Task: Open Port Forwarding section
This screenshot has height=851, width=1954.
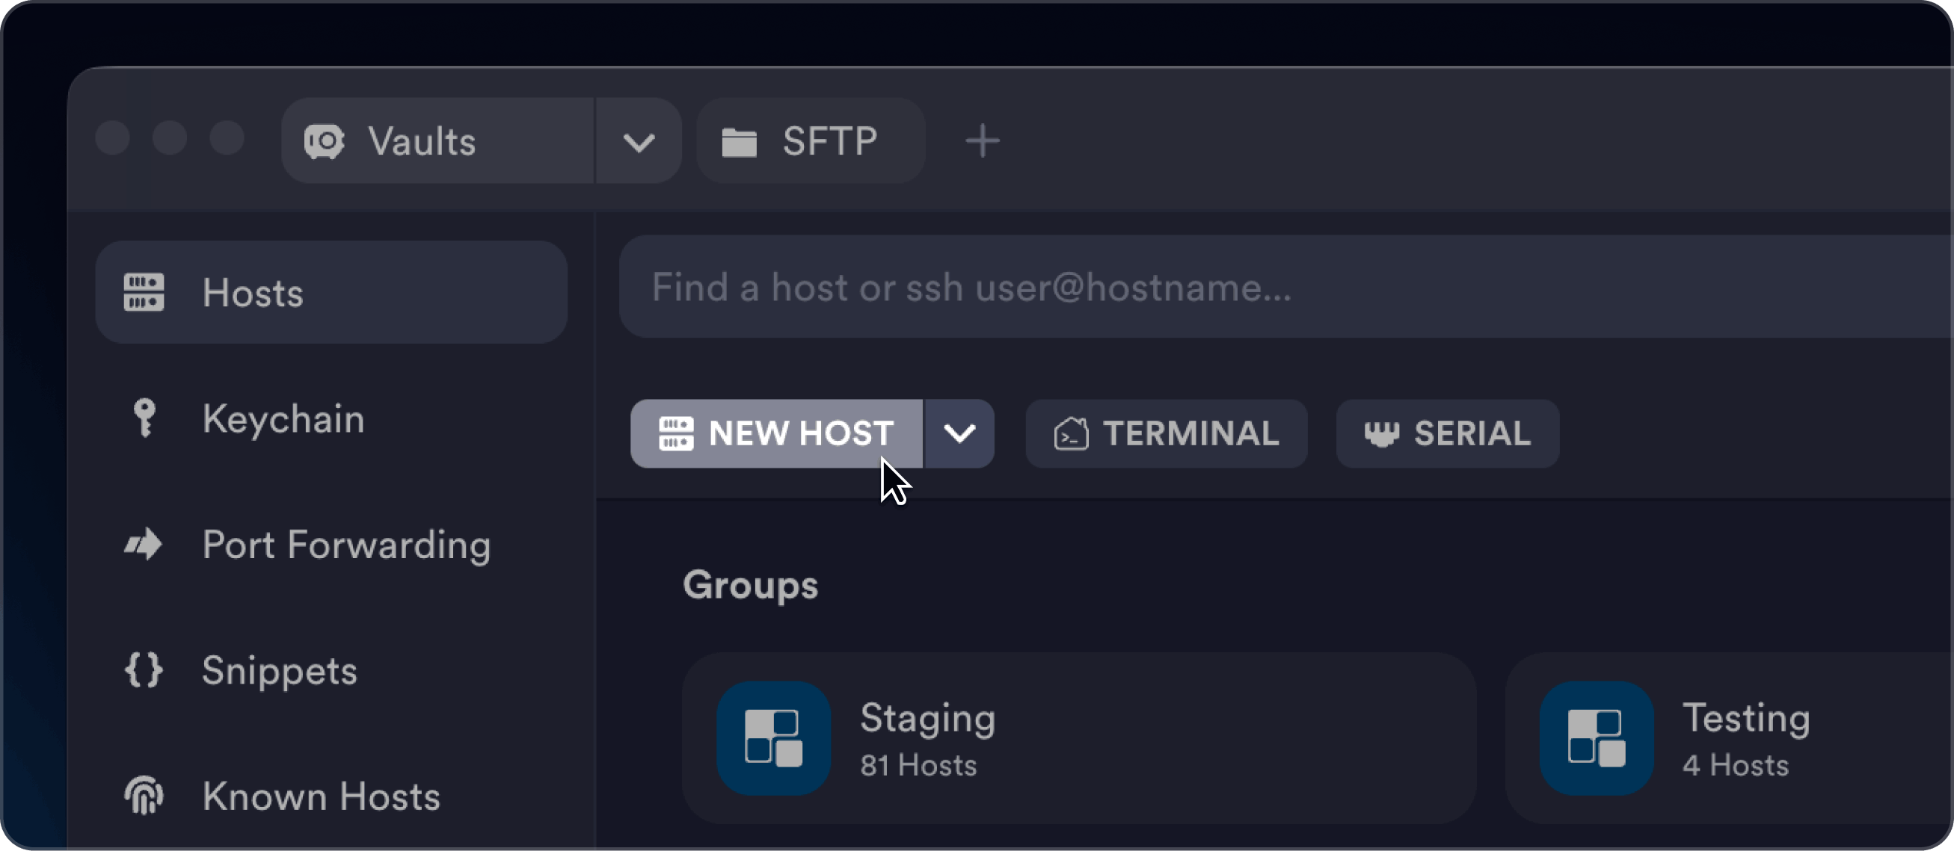Action: tap(331, 544)
